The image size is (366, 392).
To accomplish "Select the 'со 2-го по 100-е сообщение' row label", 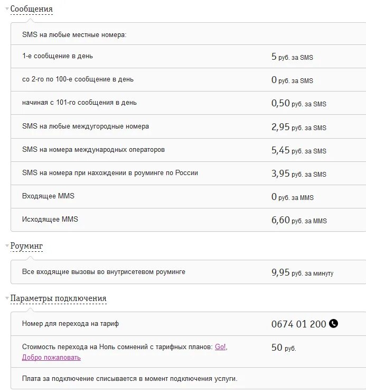I will pyautogui.click(x=78, y=79).
